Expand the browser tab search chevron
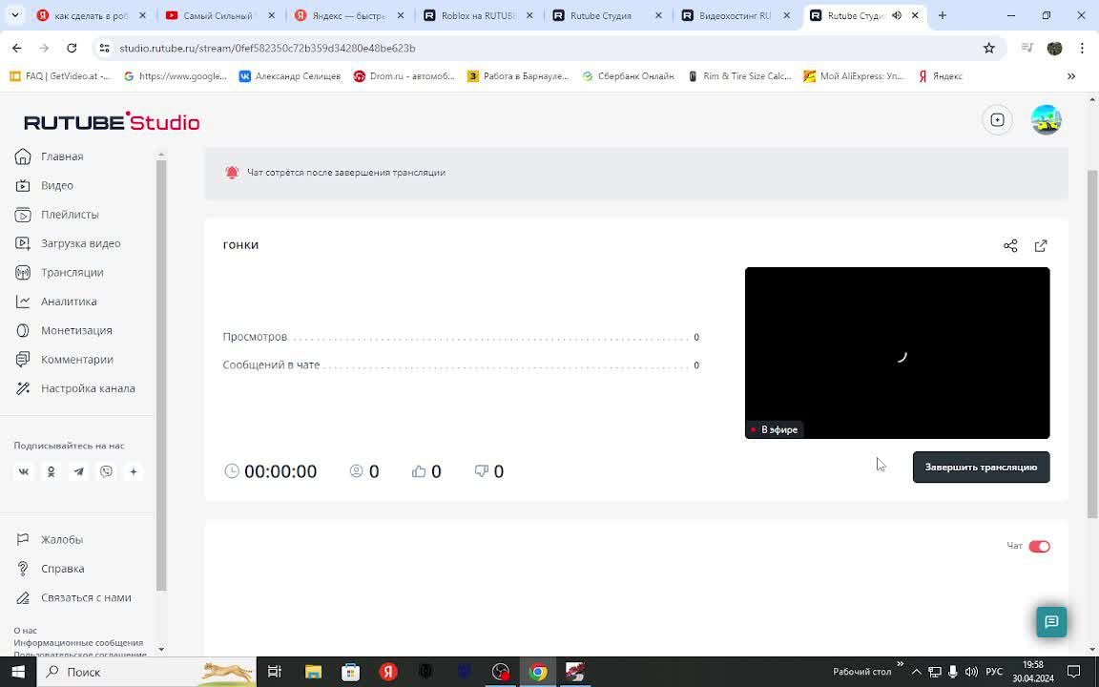 [x=14, y=14]
